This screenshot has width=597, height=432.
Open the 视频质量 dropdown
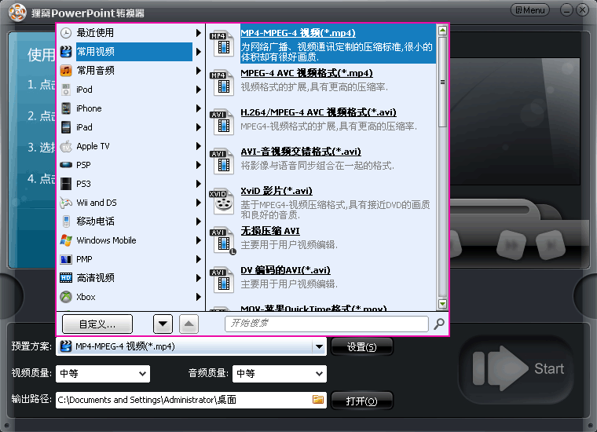click(x=142, y=374)
